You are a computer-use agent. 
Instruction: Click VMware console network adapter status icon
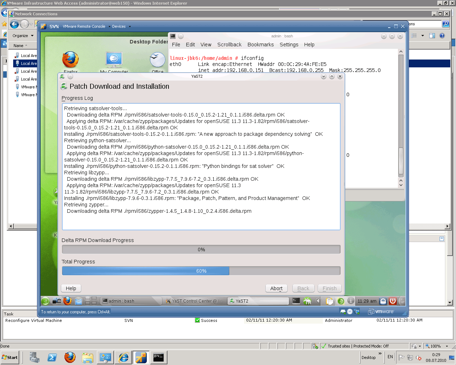click(357, 312)
